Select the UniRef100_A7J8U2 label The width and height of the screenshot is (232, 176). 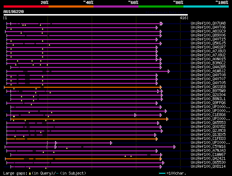click(208, 55)
